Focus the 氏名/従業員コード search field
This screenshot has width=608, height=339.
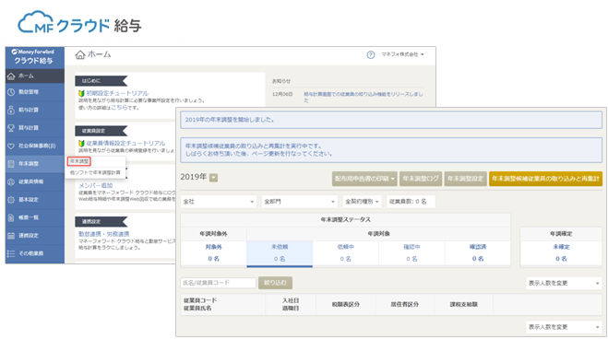(x=219, y=283)
